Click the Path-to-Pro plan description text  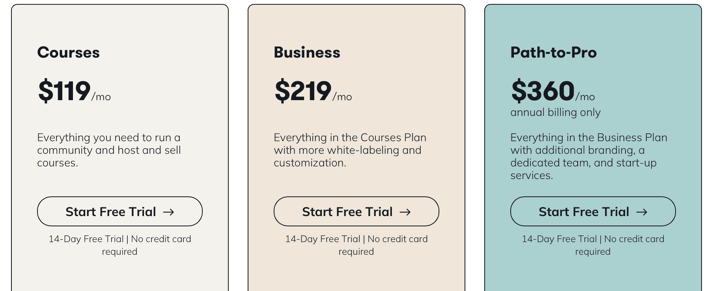(x=589, y=156)
